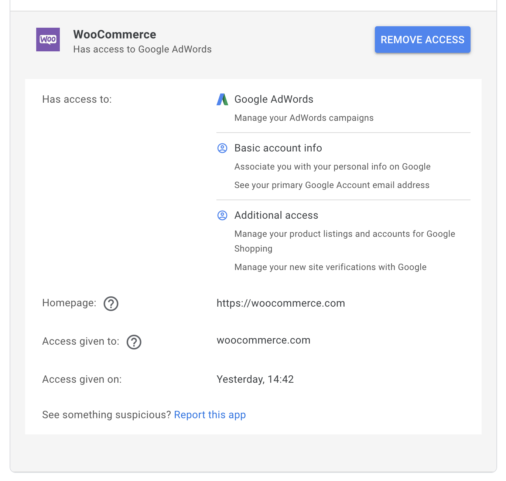Select 'Associate you with your personal info' line

tap(332, 167)
